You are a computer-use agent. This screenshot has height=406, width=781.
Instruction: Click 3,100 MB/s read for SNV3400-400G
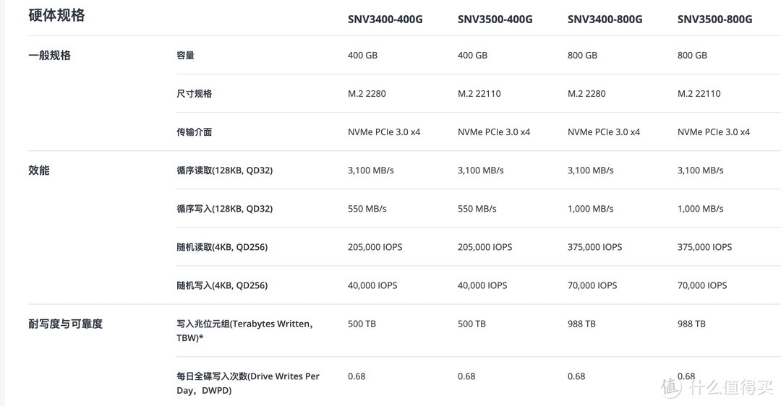point(370,170)
